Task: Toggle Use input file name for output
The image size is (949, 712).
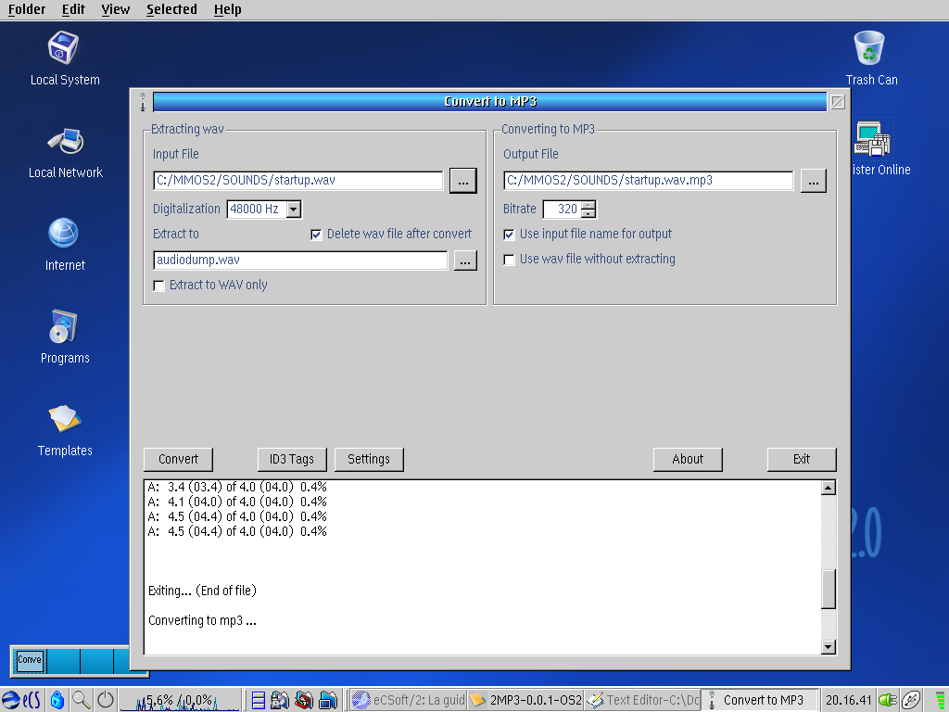Action: [x=509, y=235]
